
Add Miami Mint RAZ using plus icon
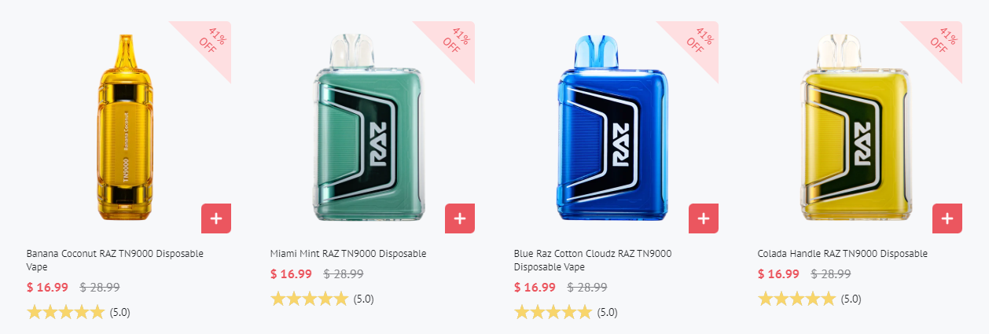click(460, 218)
